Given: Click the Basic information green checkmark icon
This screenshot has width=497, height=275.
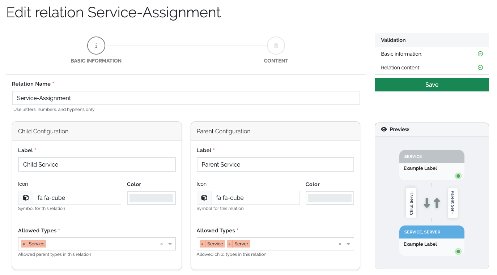Looking at the screenshot, I should (480, 54).
